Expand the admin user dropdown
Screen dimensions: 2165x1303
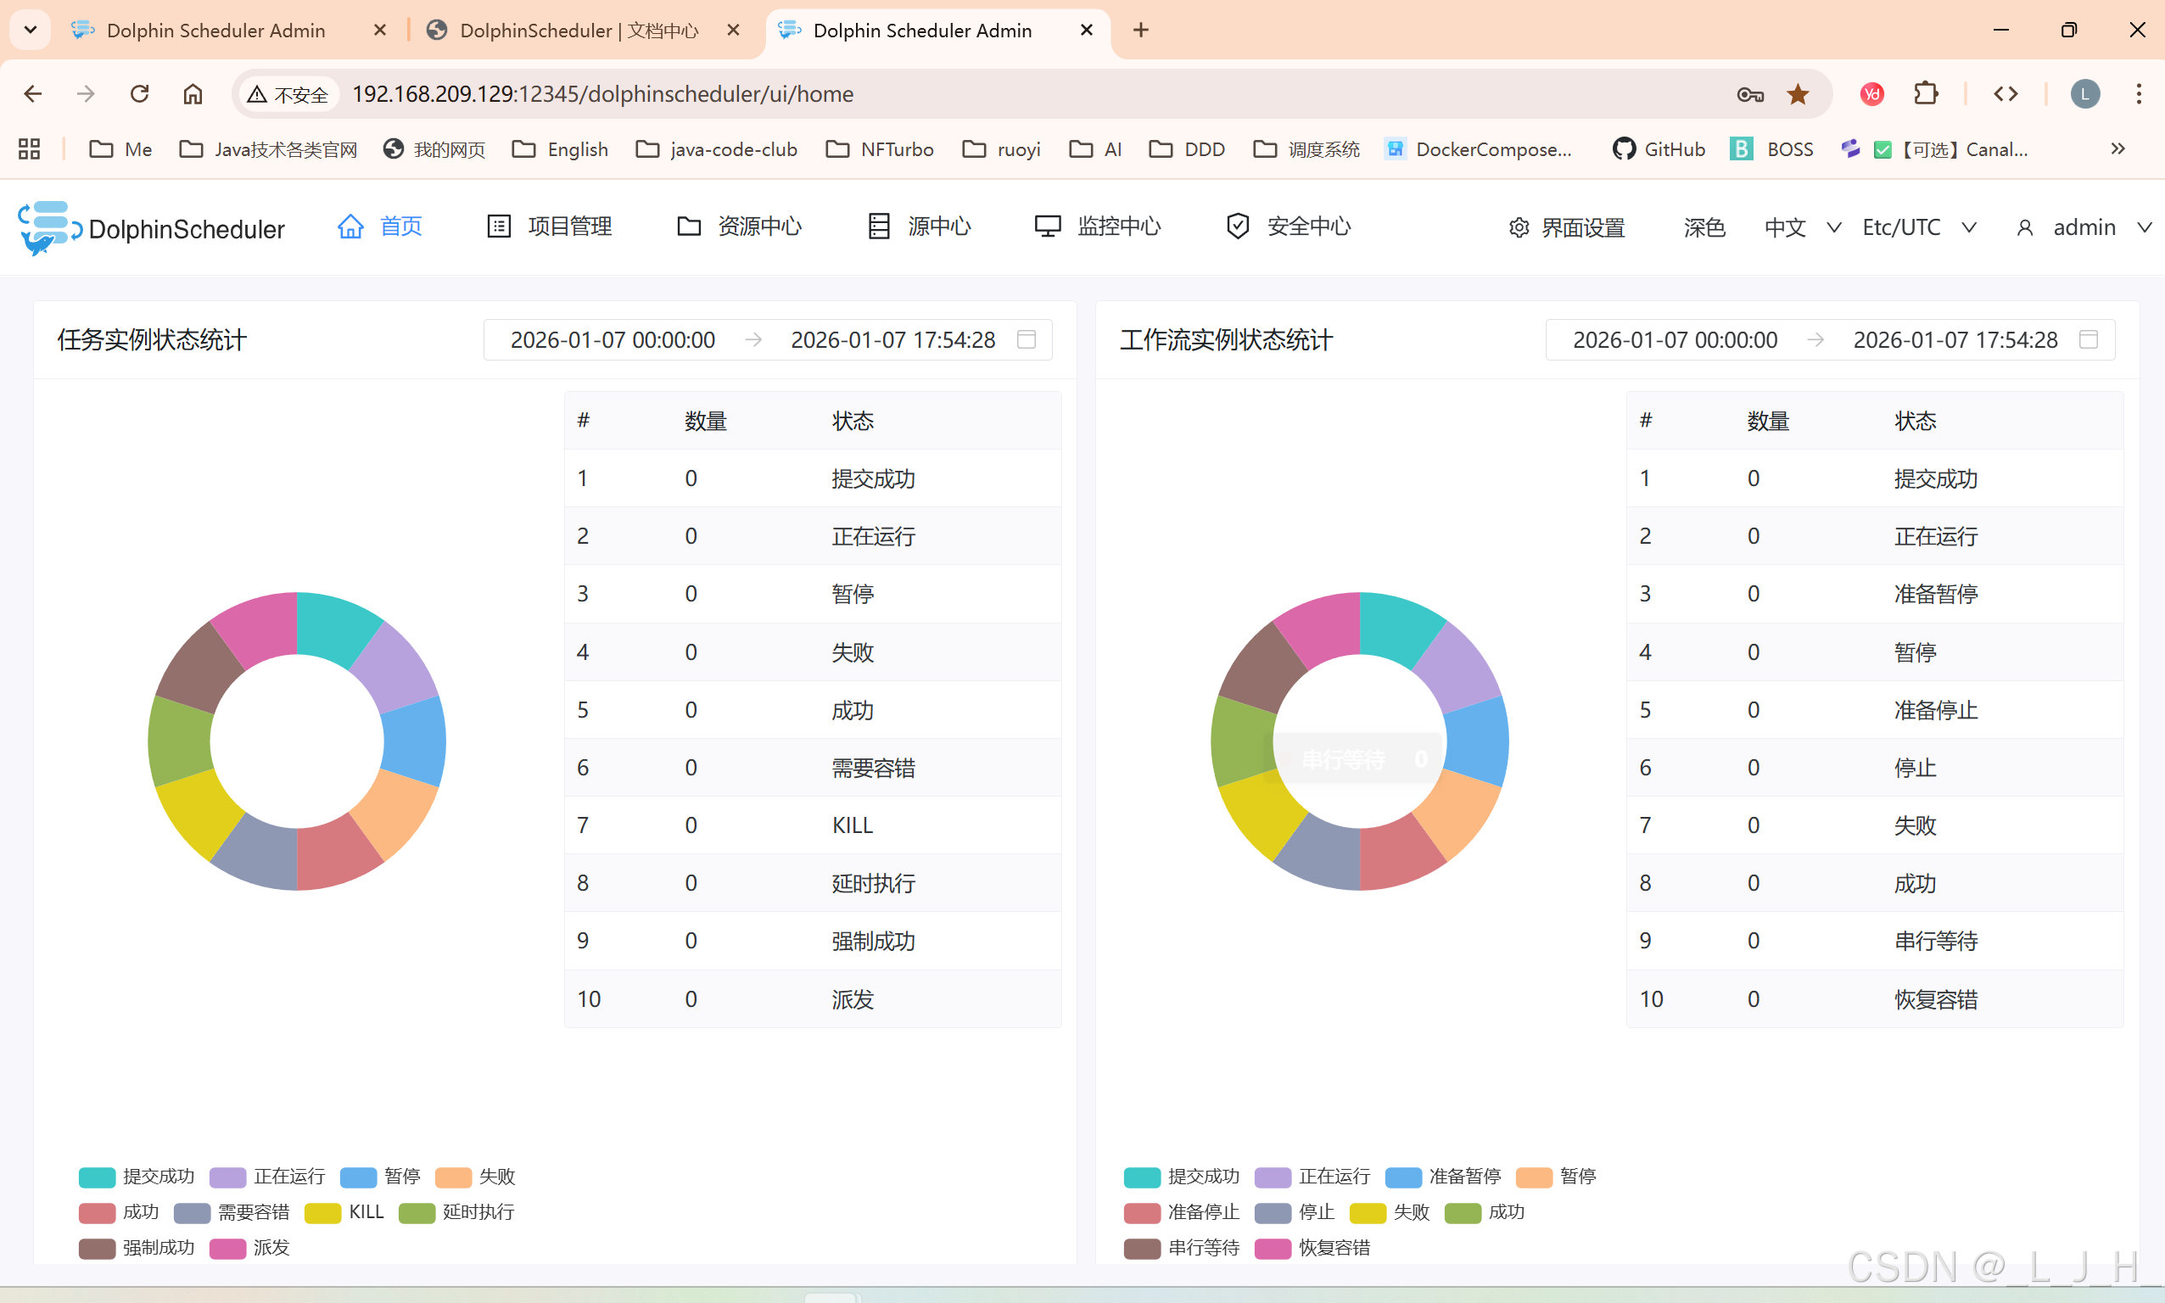tap(2084, 228)
